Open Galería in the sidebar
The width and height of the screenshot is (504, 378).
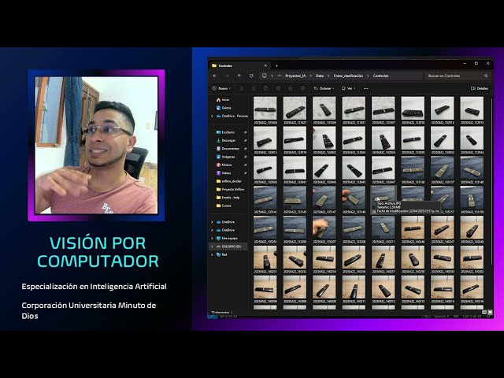224,108
